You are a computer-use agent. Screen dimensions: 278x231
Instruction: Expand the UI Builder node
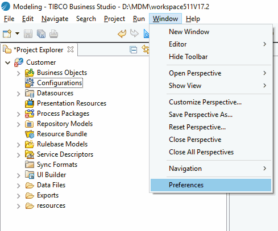pos(19,175)
